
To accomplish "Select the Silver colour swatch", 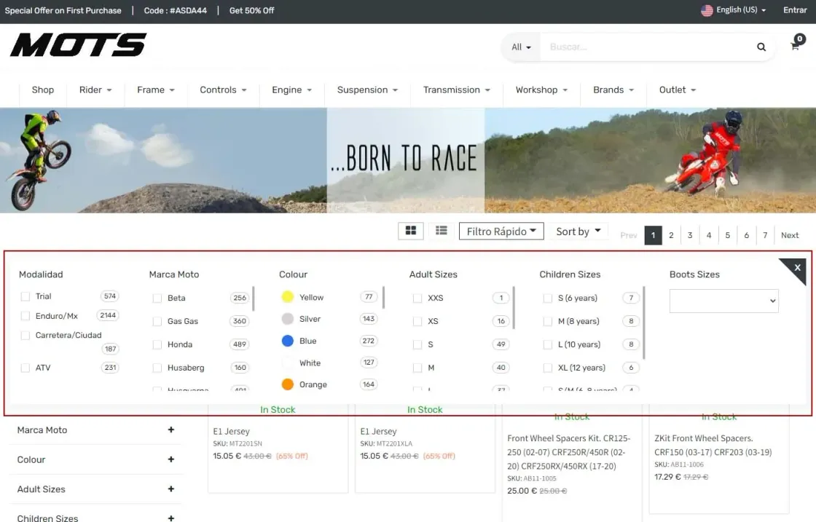I will (288, 319).
